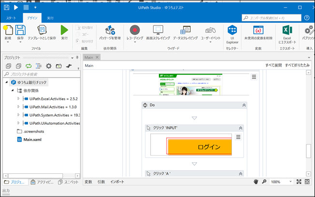Start the レコーディング recording wizard
The width and height of the screenshot is (315, 197).
click(135, 33)
